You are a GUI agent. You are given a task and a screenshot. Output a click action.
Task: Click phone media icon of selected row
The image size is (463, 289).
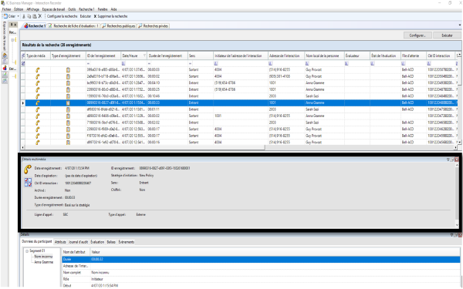(x=38, y=103)
